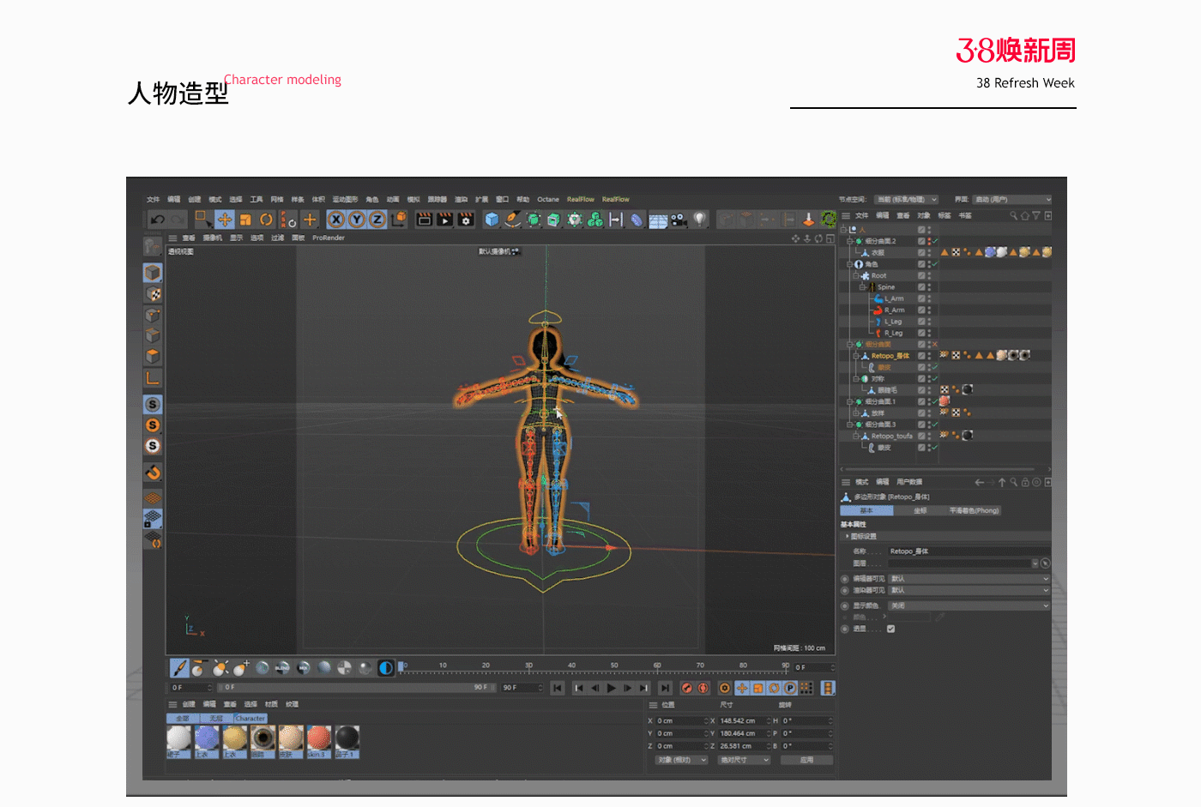Image resolution: width=1201 pixels, height=807 pixels.
Task: Click the model mode cube icon
Action: pyautogui.click(x=153, y=273)
